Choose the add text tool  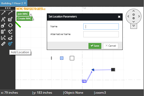click(3, 19)
